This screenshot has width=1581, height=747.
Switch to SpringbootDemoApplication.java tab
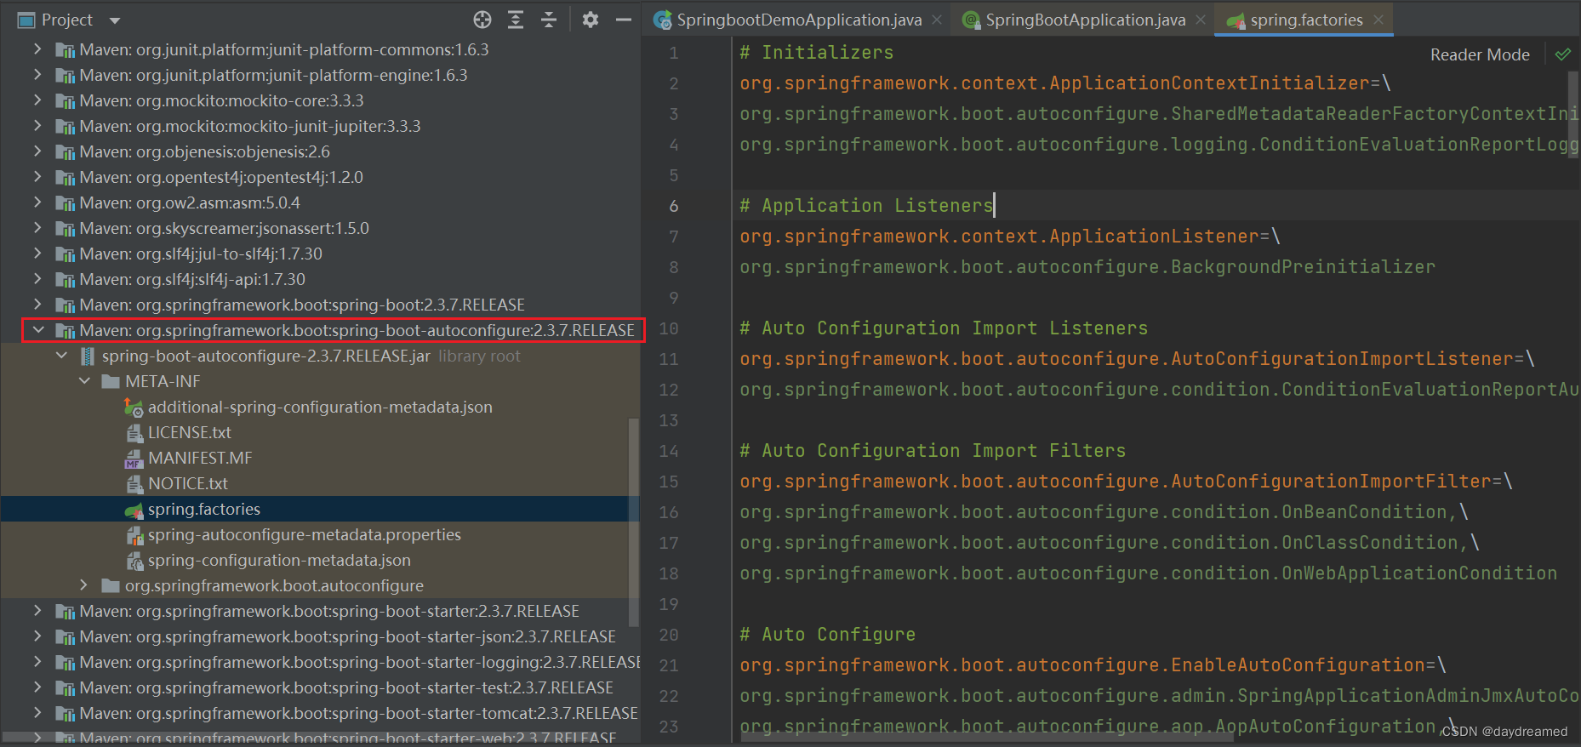799,20
